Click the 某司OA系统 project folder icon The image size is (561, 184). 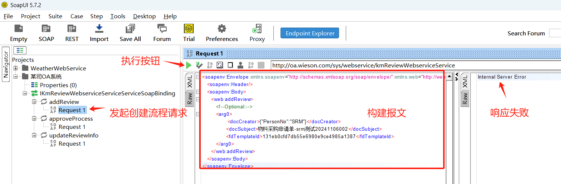click(25, 77)
